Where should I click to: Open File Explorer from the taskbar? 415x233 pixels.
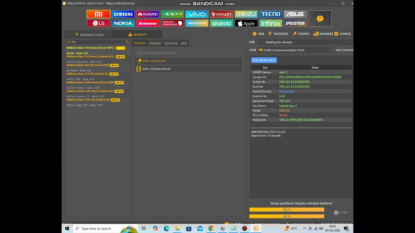(x=177, y=228)
